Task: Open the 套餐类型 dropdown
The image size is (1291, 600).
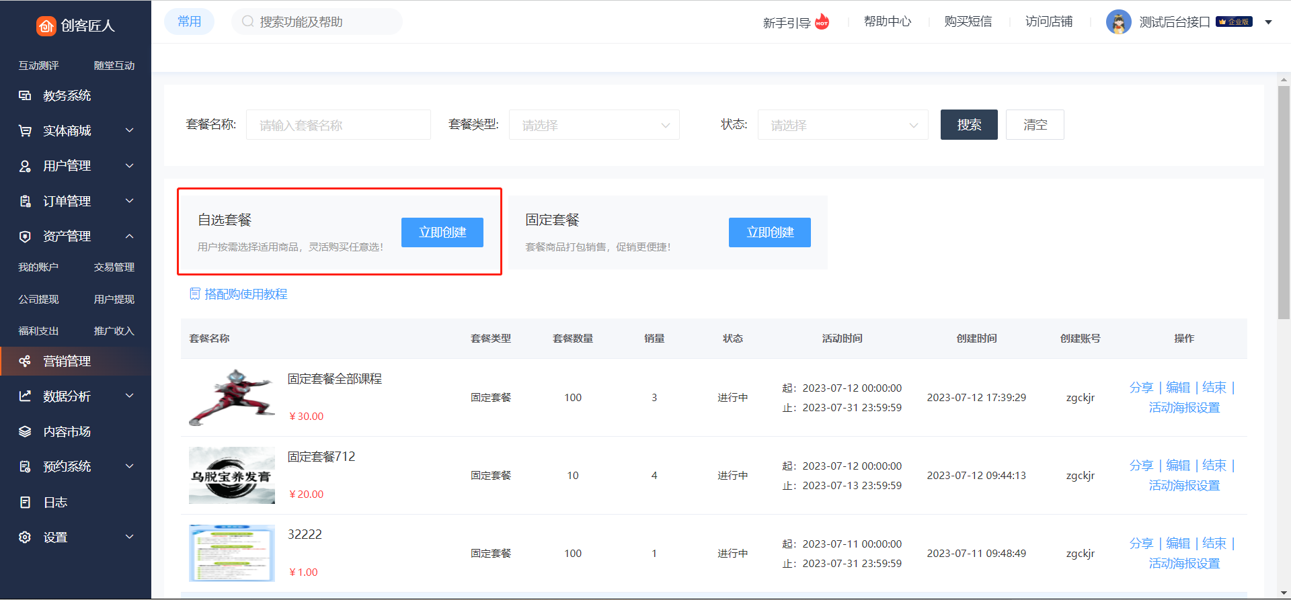Action: click(594, 125)
